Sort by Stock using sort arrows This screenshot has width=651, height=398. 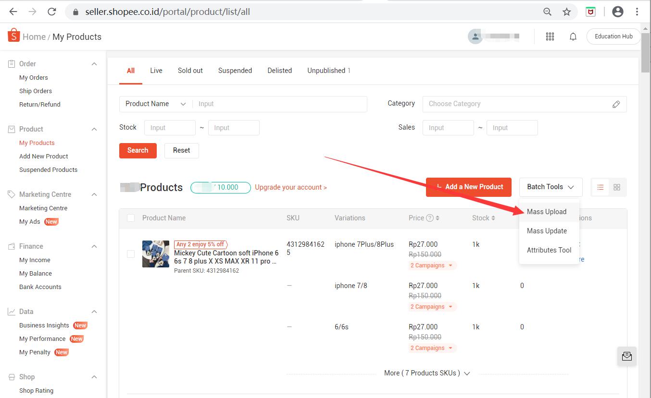pos(493,218)
